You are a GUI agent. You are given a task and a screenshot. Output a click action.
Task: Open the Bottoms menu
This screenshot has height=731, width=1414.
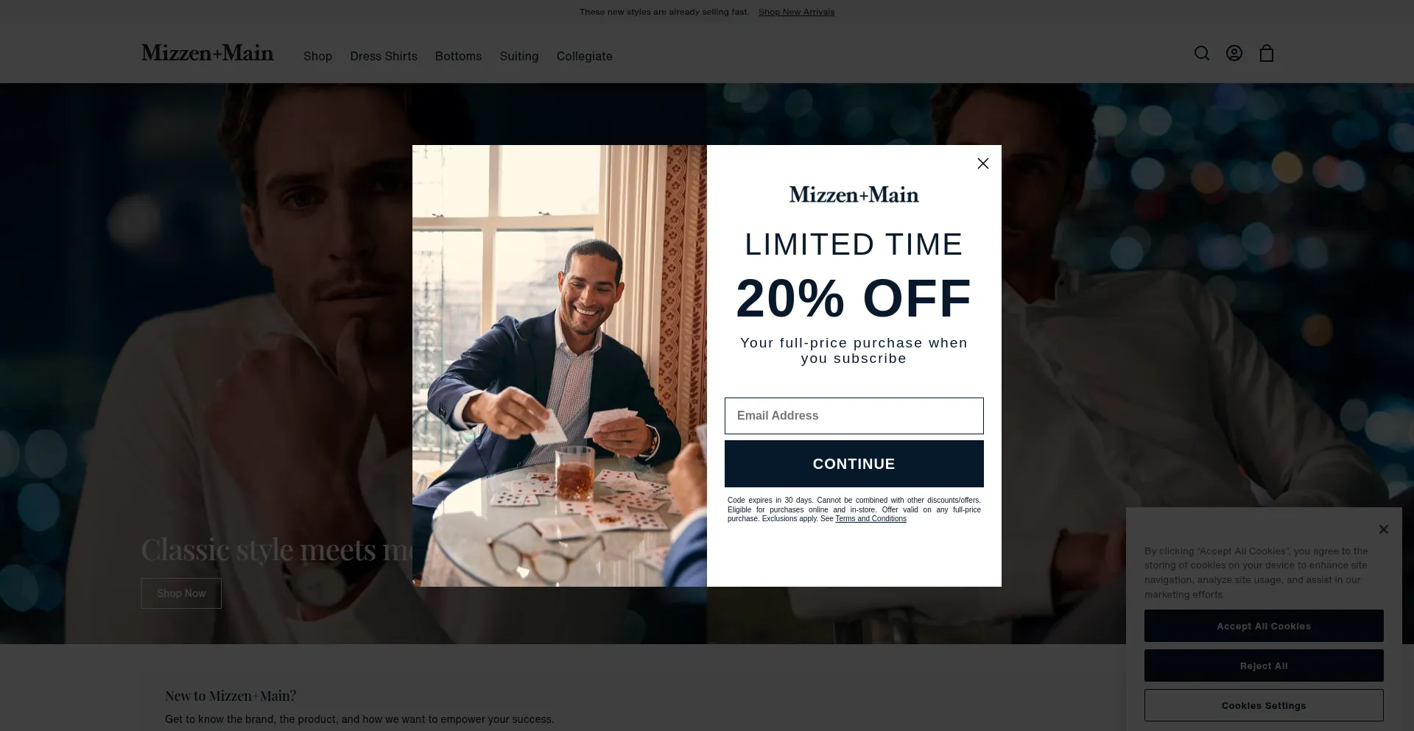458,56
